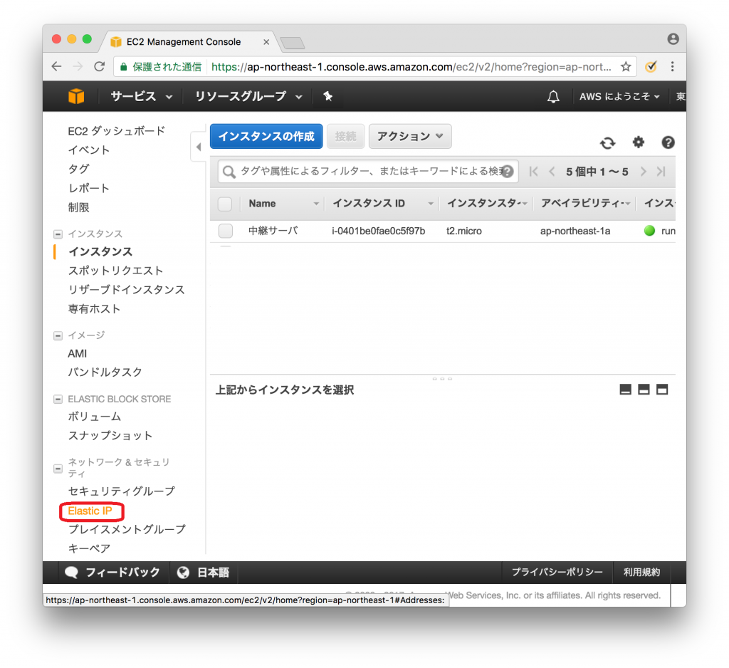This screenshot has width=729, height=668.
Task: Open リザーブドインスタンス in sidebar
Action: [x=127, y=290]
